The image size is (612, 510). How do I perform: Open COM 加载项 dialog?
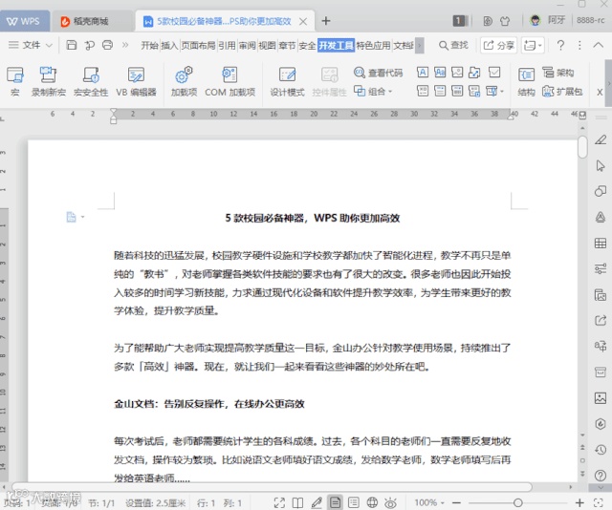[x=229, y=81]
